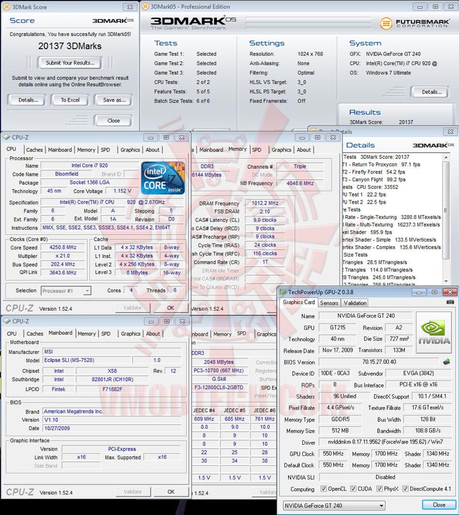
Task: Open Memory tab in the CPU-Z CPU window
Action: pyautogui.click(x=86, y=150)
